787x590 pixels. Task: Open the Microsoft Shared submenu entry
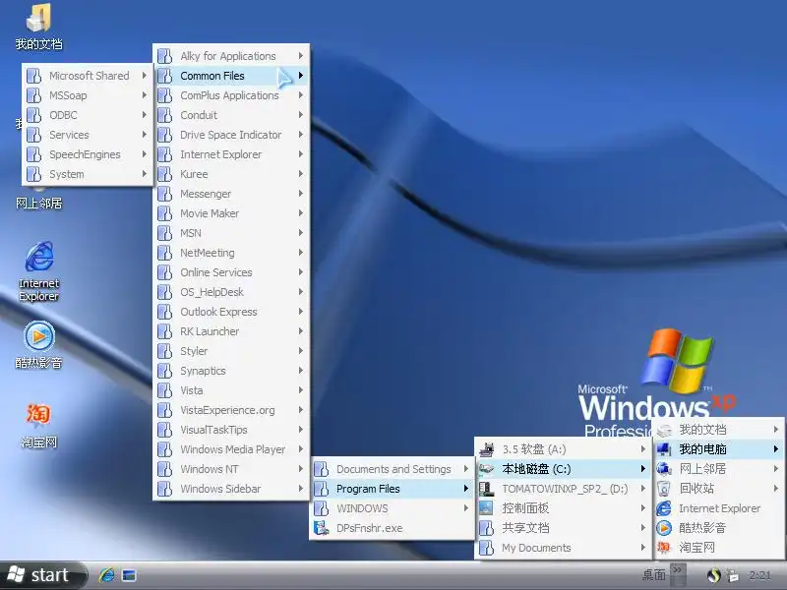(x=88, y=76)
